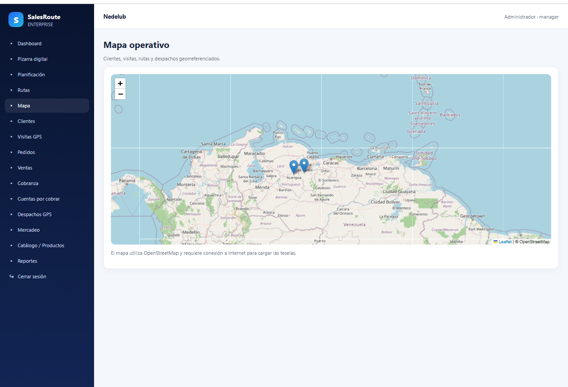Click Maracaibo label on the map
568x387 pixels.
coord(255,154)
